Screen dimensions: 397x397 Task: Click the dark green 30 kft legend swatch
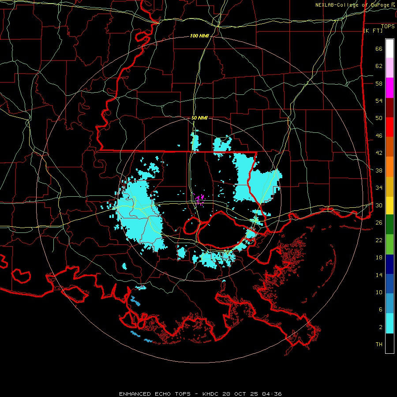pyautogui.click(x=390, y=225)
